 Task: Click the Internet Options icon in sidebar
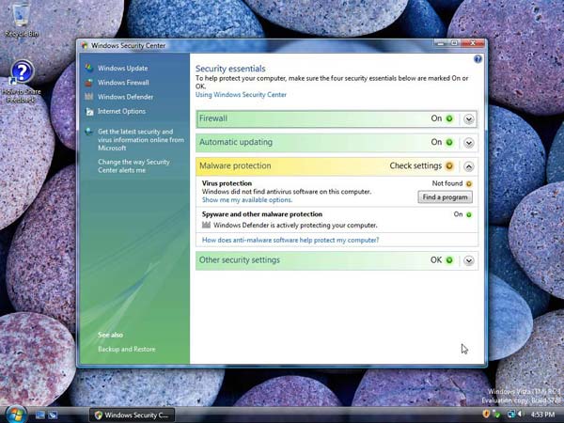(x=88, y=111)
